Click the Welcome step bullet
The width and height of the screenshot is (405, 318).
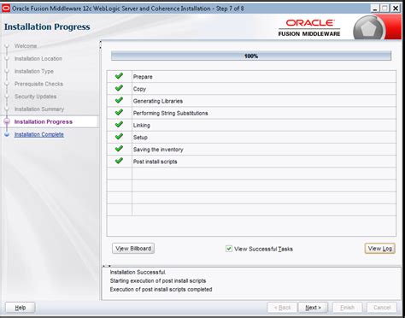point(7,46)
